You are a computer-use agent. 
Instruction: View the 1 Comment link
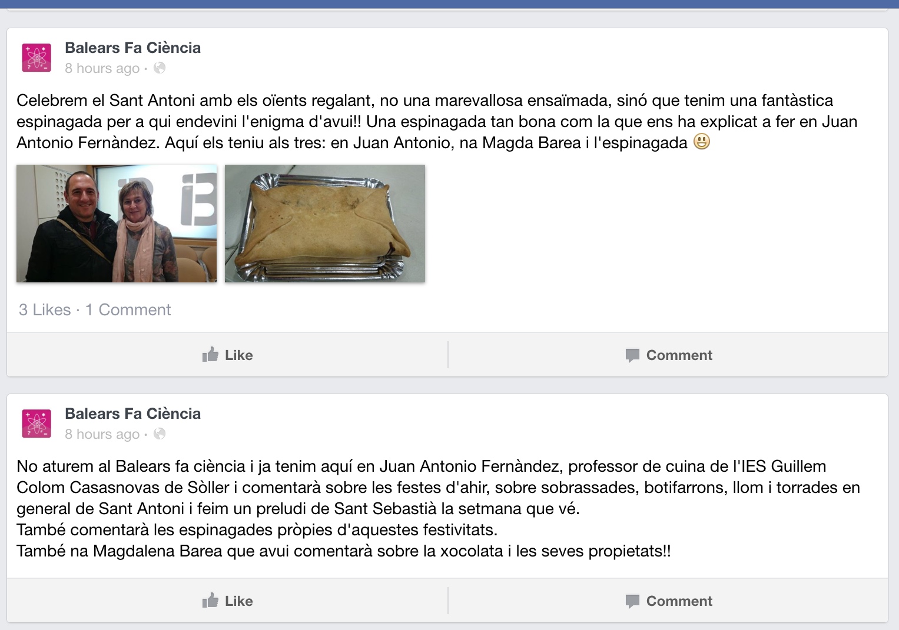tap(128, 310)
